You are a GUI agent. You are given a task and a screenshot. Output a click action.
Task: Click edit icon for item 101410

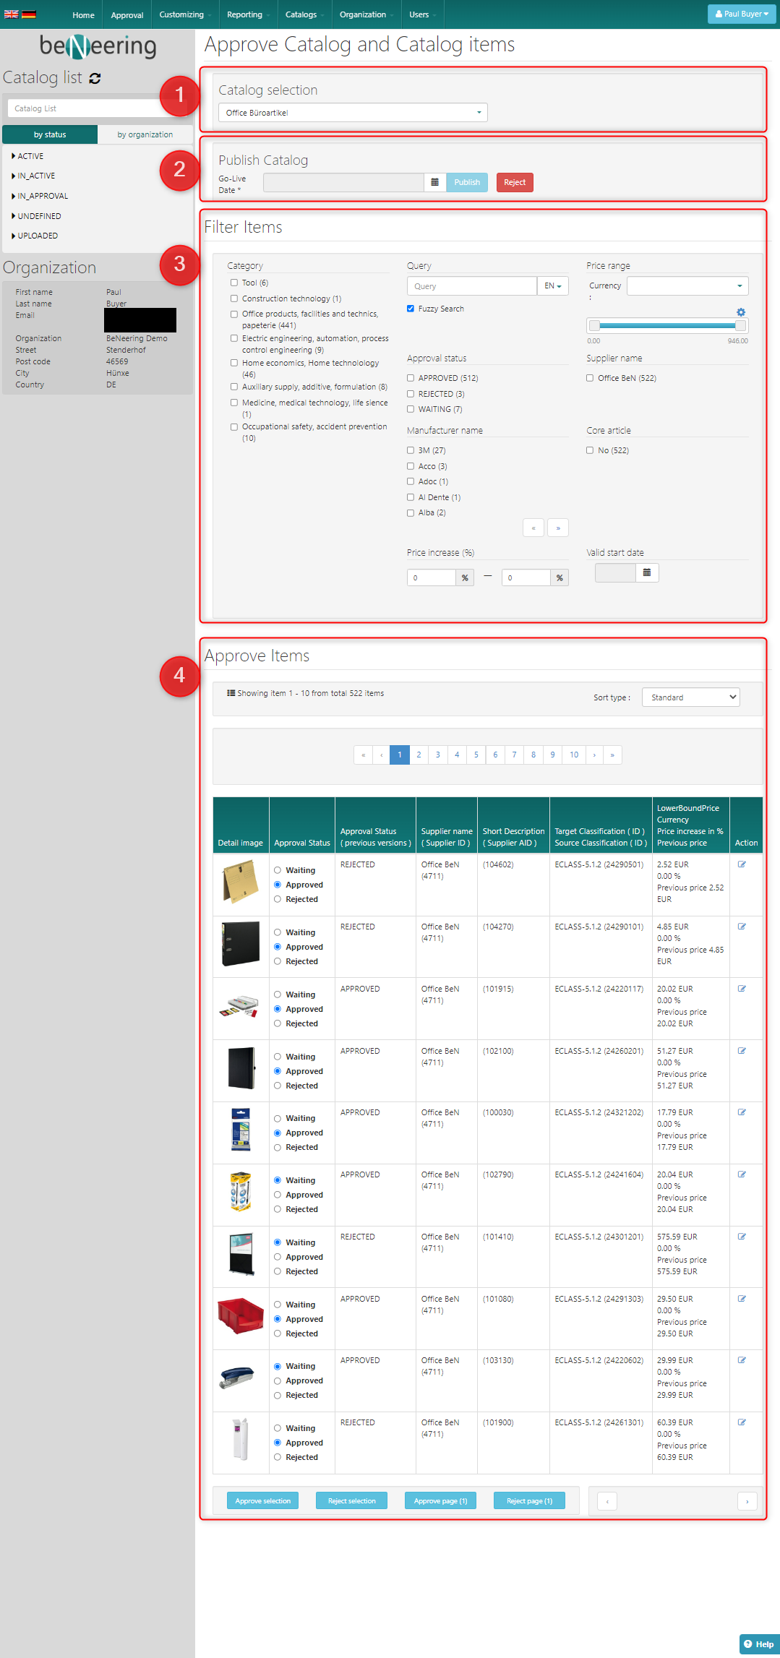click(742, 1237)
